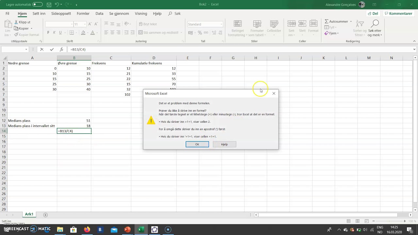Close the Microsoft Excel error dialog
Viewport: 418px width, 235px height.
point(274,93)
